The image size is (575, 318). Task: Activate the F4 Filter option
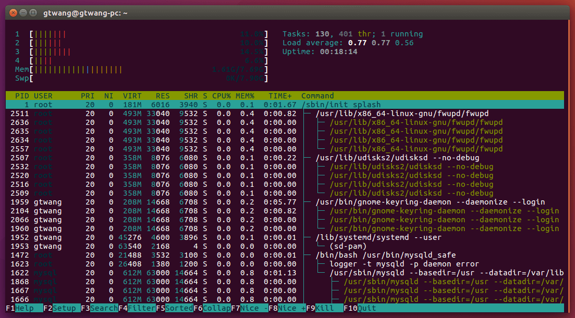click(x=141, y=308)
